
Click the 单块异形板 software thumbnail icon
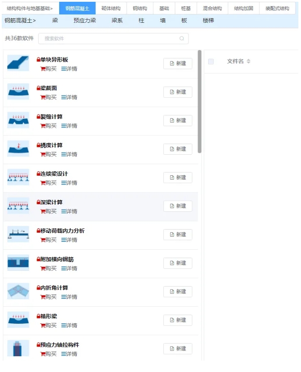pyautogui.click(x=18, y=64)
